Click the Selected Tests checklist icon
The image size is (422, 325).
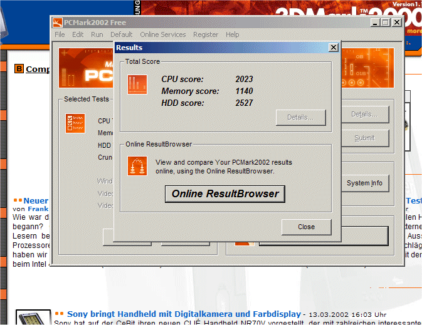click(75, 123)
